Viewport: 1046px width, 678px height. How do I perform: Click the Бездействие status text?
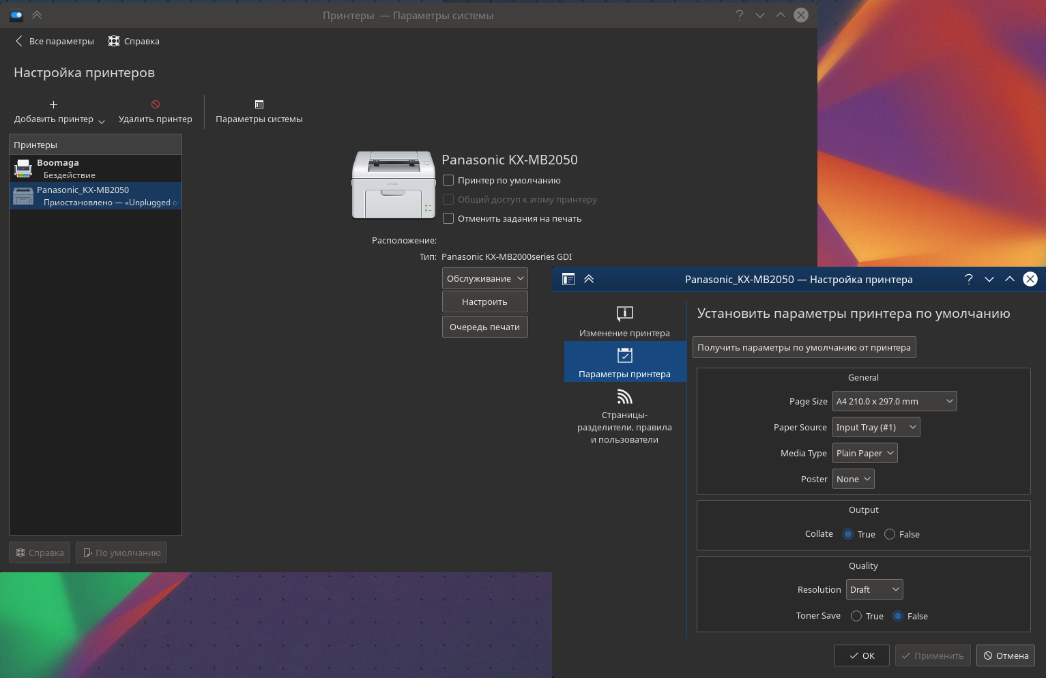(70, 175)
